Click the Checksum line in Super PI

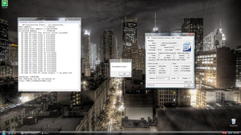29,77
